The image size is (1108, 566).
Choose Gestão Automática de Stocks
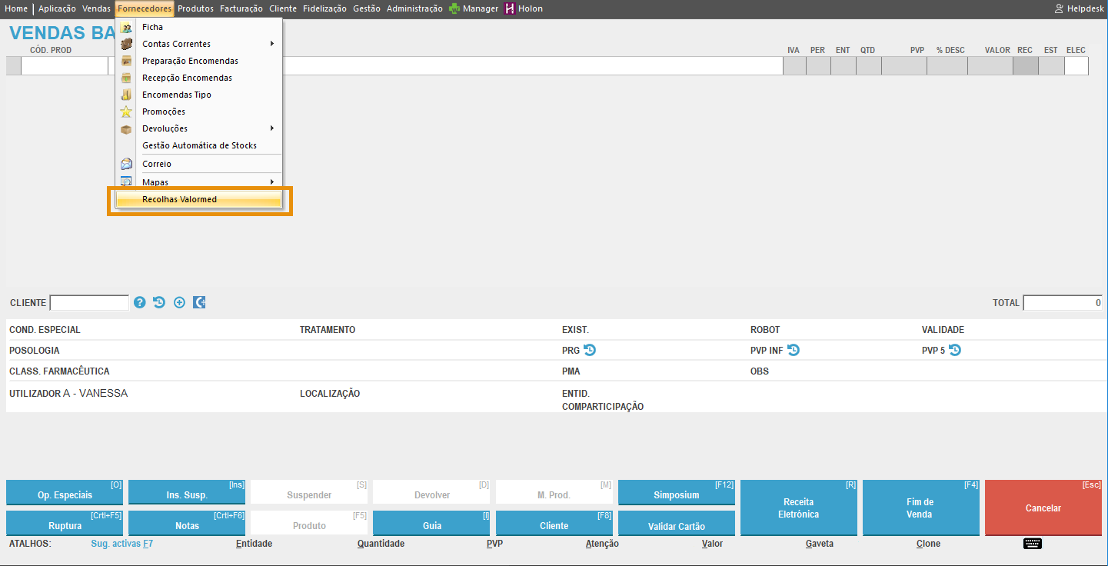(199, 145)
